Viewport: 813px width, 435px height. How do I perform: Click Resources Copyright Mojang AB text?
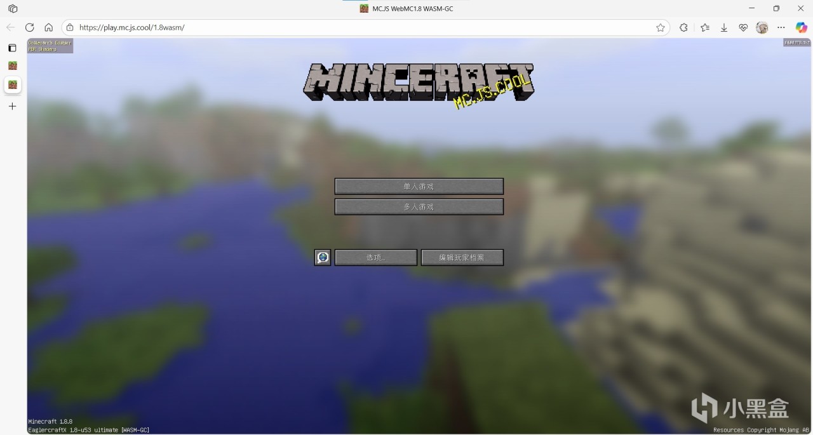click(762, 430)
